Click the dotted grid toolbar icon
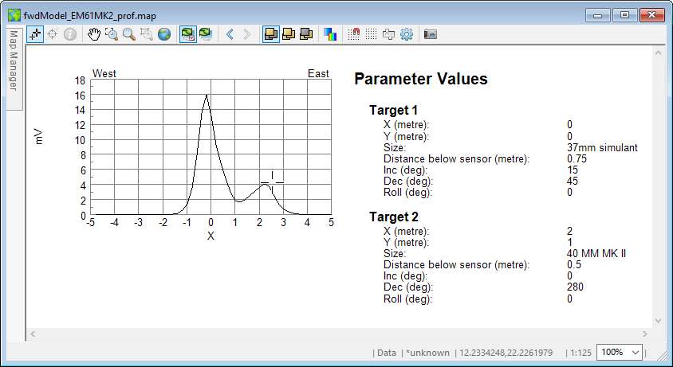This screenshot has height=367, width=673. (x=372, y=34)
